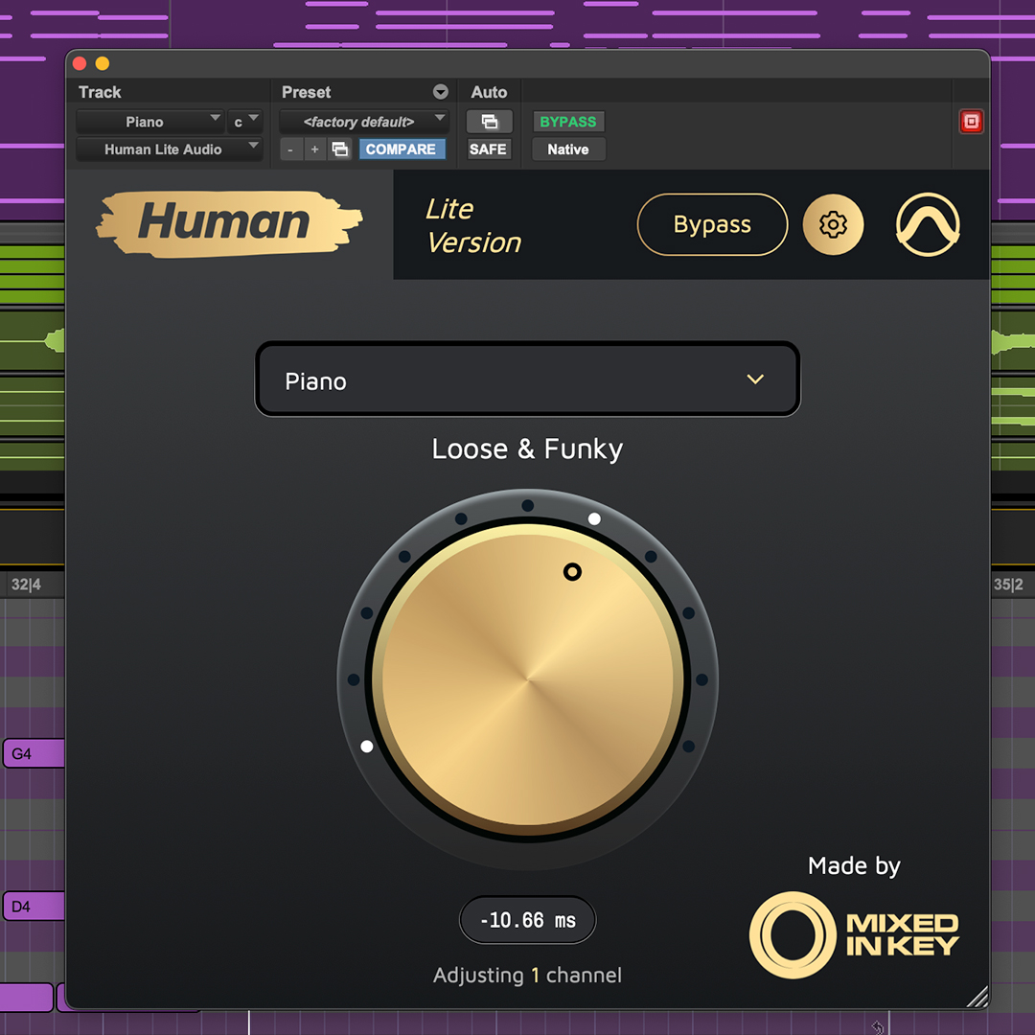Click the Avid Pro Tools logo icon
The height and width of the screenshot is (1035, 1035).
tap(928, 224)
